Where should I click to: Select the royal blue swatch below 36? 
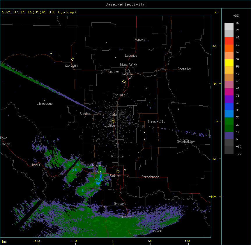coord(229,106)
